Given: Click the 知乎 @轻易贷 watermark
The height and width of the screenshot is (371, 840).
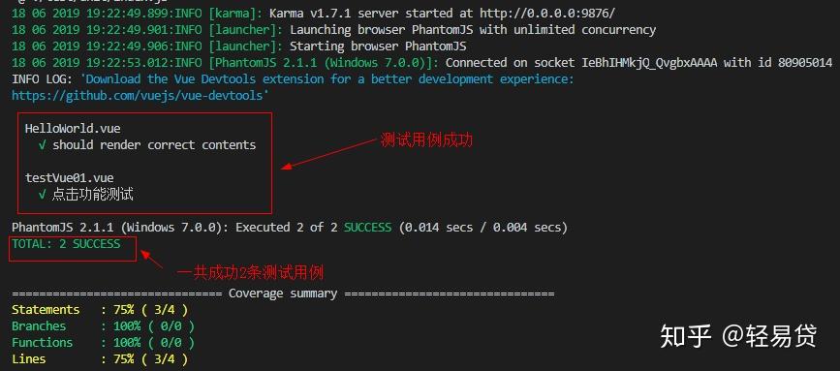Looking at the screenshot, I should tap(738, 336).
